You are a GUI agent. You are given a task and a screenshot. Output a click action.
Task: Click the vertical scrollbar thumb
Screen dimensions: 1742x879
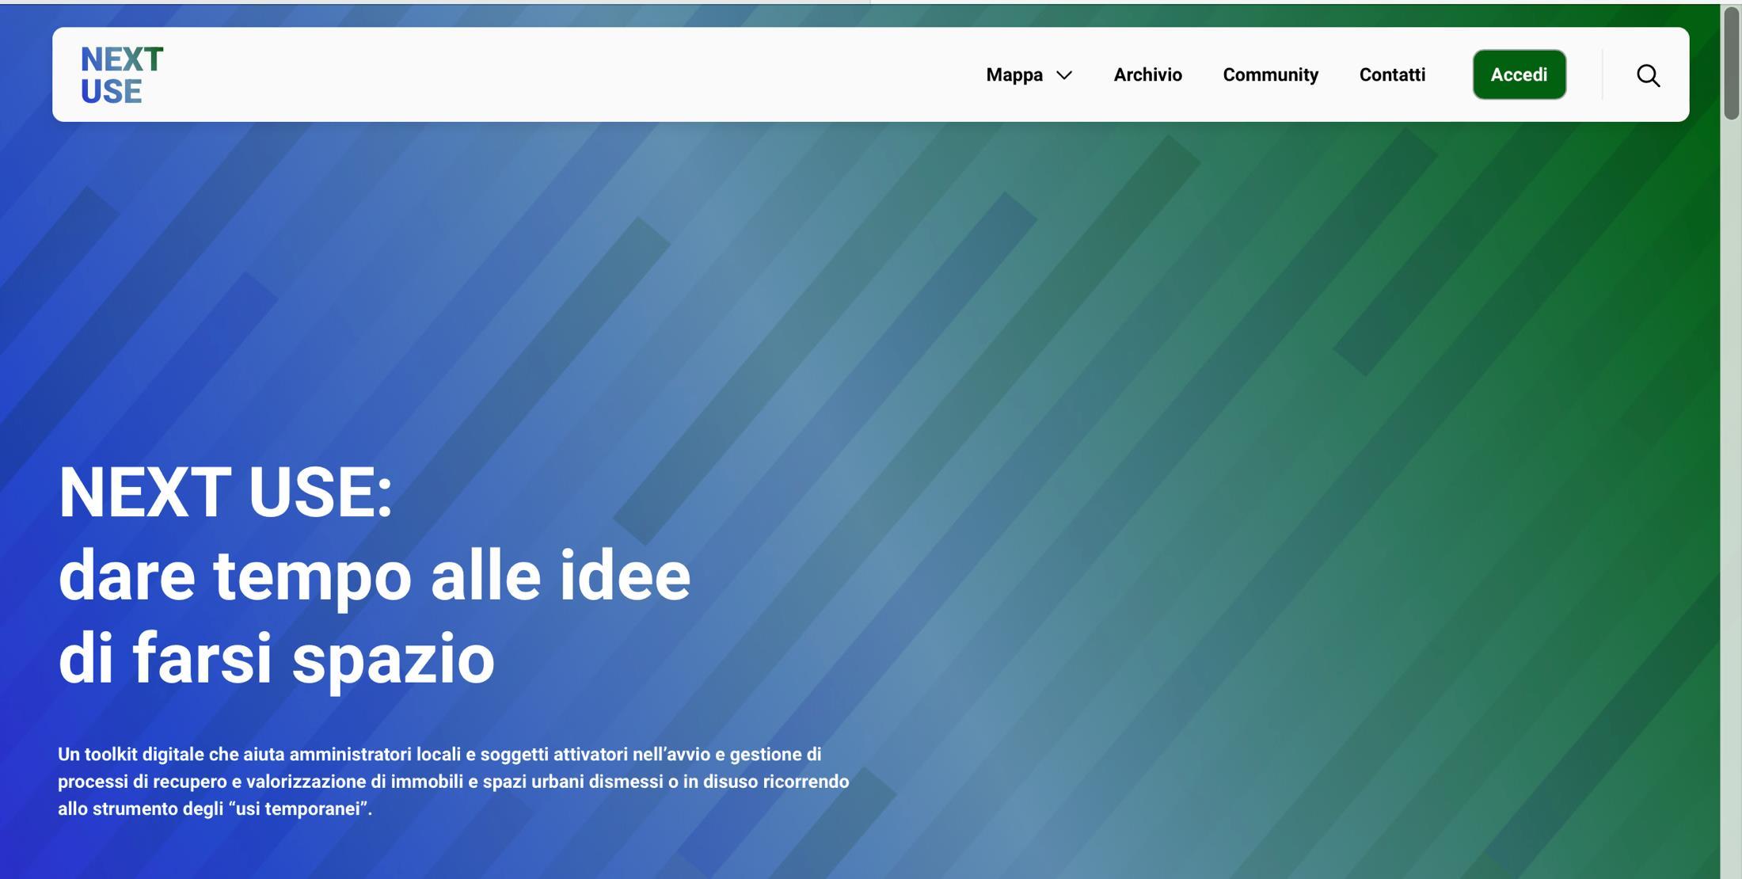tap(1731, 63)
